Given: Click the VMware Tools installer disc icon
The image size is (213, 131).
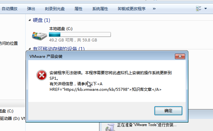Looking at the screenshot, I should coord(110,127).
